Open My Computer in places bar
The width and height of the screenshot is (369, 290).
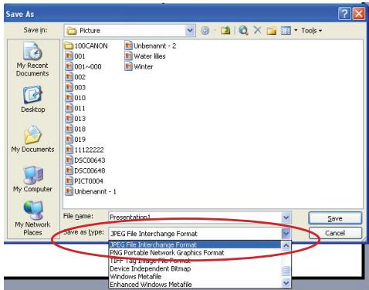pos(32,179)
